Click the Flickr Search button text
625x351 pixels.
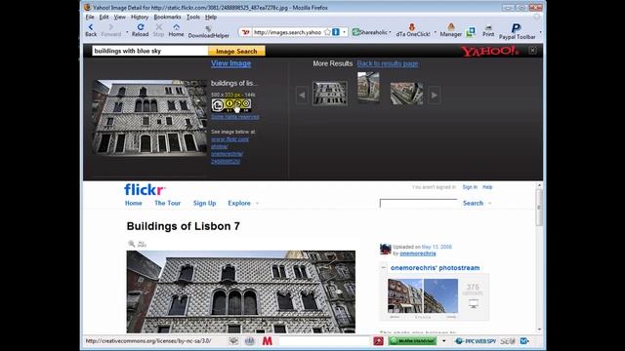(x=473, y=203)
